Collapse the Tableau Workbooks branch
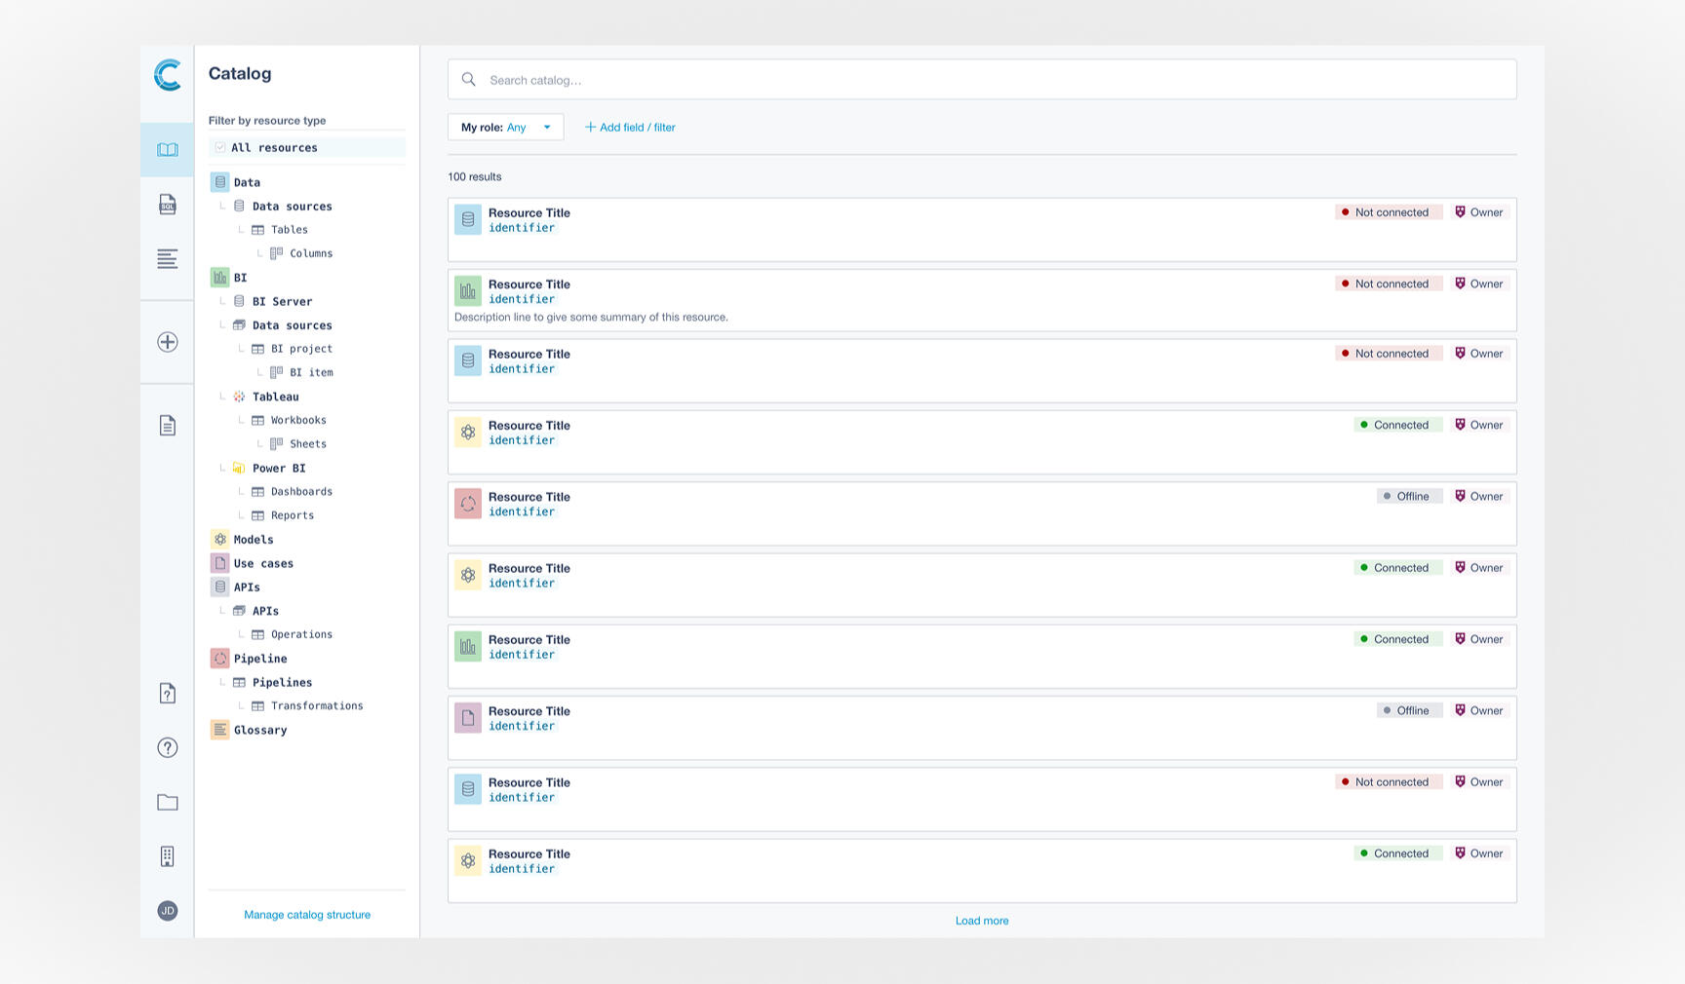 (x=241, y=420)
